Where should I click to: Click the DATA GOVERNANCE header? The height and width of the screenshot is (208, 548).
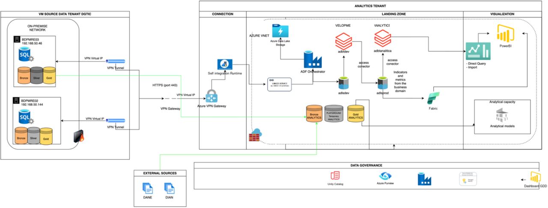(366, 165)
